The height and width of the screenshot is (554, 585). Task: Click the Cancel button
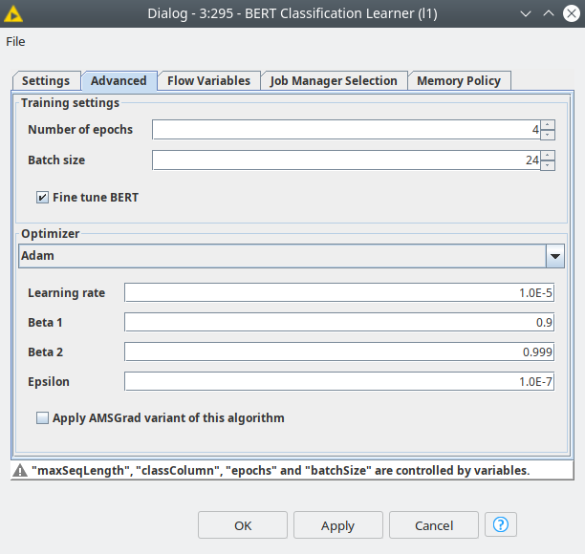point(434,525)
